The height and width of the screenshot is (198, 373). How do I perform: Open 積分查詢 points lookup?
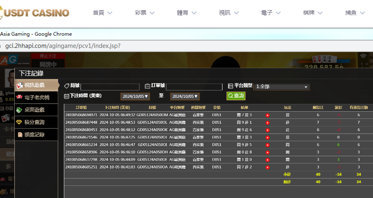[x=35, y=122]
